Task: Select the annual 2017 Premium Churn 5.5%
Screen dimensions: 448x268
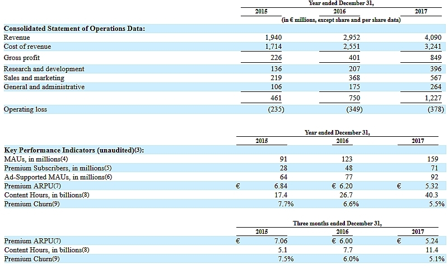Action: 437,204
